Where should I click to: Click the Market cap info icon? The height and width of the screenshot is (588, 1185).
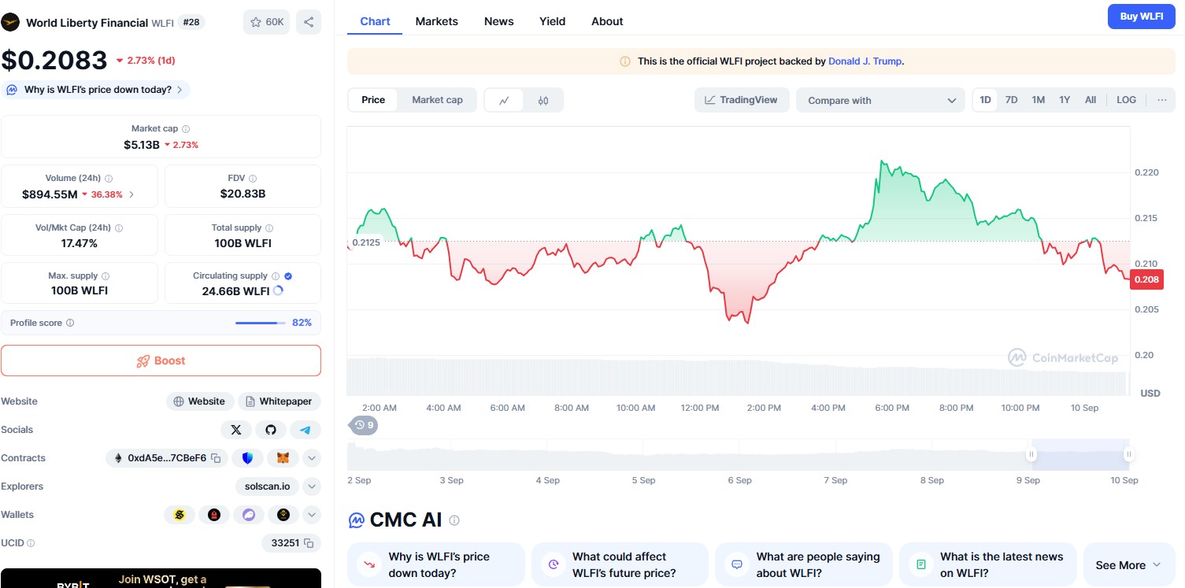[186, 128]
